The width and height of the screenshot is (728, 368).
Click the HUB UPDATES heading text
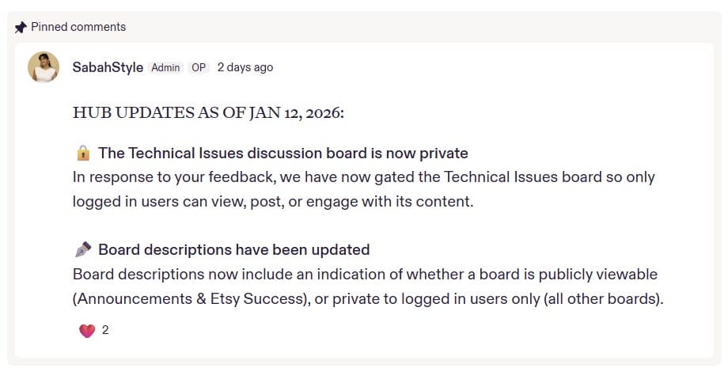coord(208,112)
